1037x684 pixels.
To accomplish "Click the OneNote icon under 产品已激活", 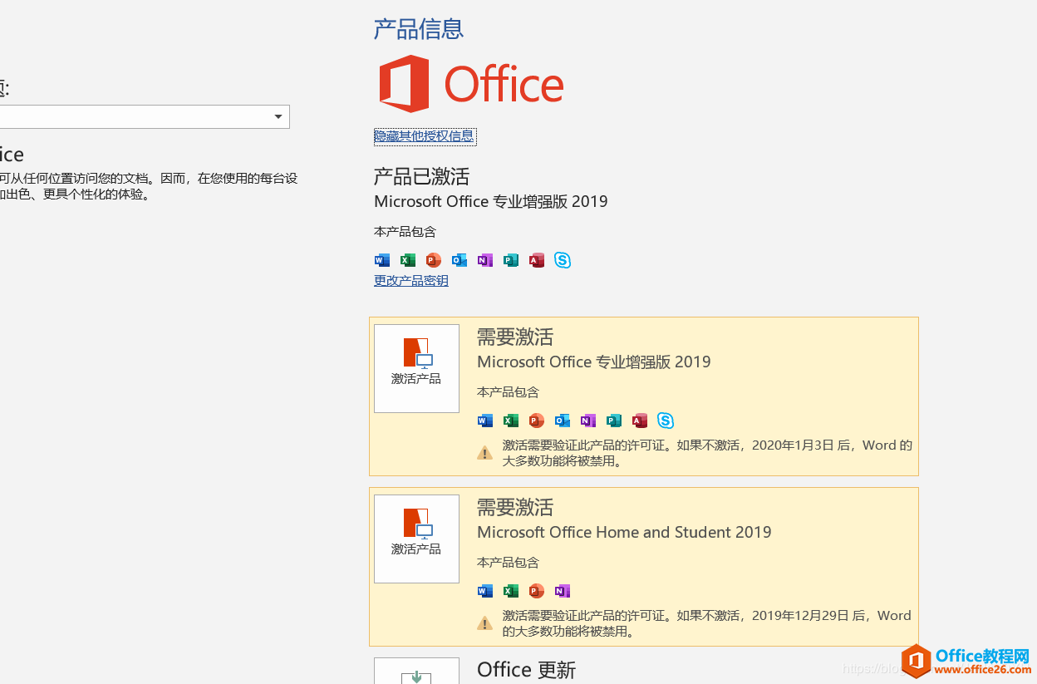I will [x=485, y=260].
